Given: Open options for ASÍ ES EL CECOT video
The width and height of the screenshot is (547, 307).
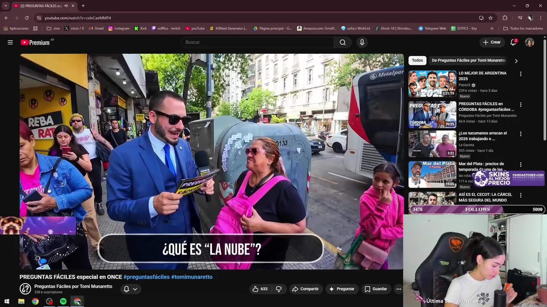Looking at the screenshot, I should [521, 195].
